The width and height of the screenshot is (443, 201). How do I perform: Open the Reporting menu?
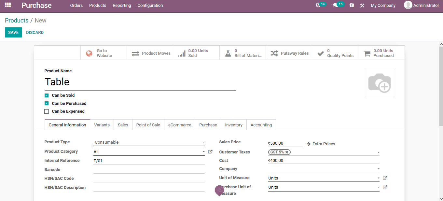(122, 5)
